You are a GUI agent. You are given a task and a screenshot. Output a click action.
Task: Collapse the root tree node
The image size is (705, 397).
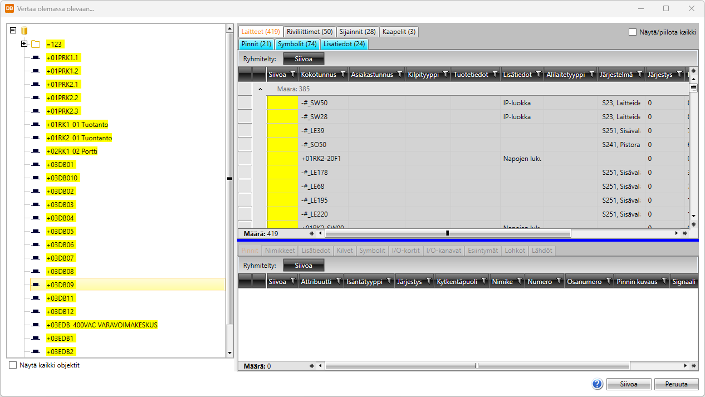pos(13,31)
